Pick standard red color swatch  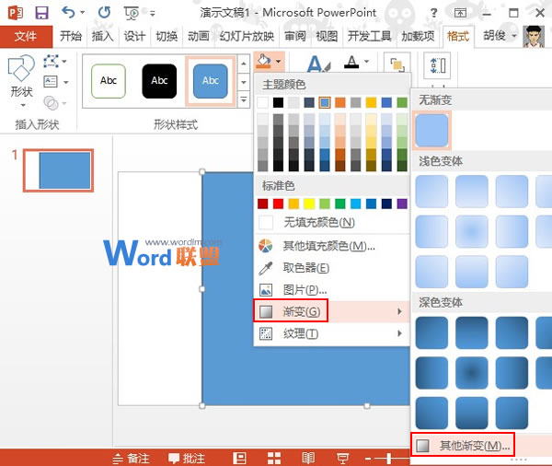pos(278,204)
